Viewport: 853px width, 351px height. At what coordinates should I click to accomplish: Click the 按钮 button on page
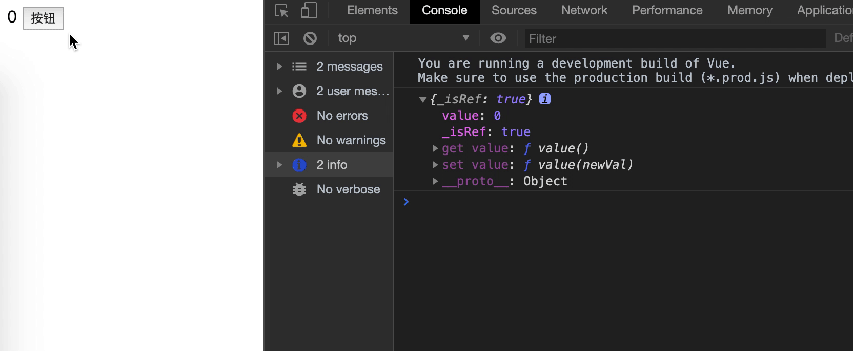pos(43,18)
